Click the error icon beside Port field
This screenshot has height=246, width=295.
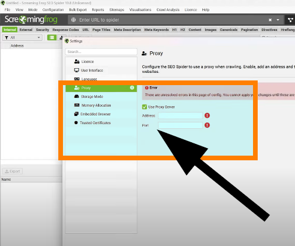point(207,125)
